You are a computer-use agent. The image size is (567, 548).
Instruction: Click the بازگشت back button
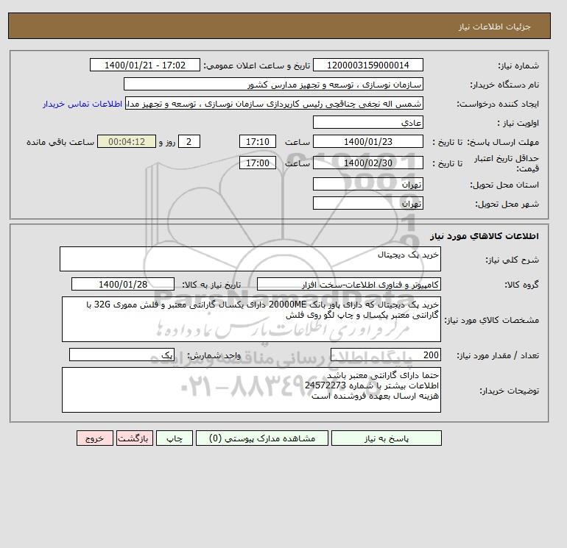(135, 438)
